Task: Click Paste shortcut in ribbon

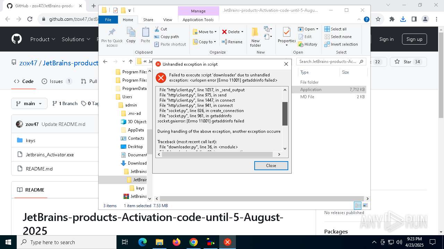Action: coord(170,44)
